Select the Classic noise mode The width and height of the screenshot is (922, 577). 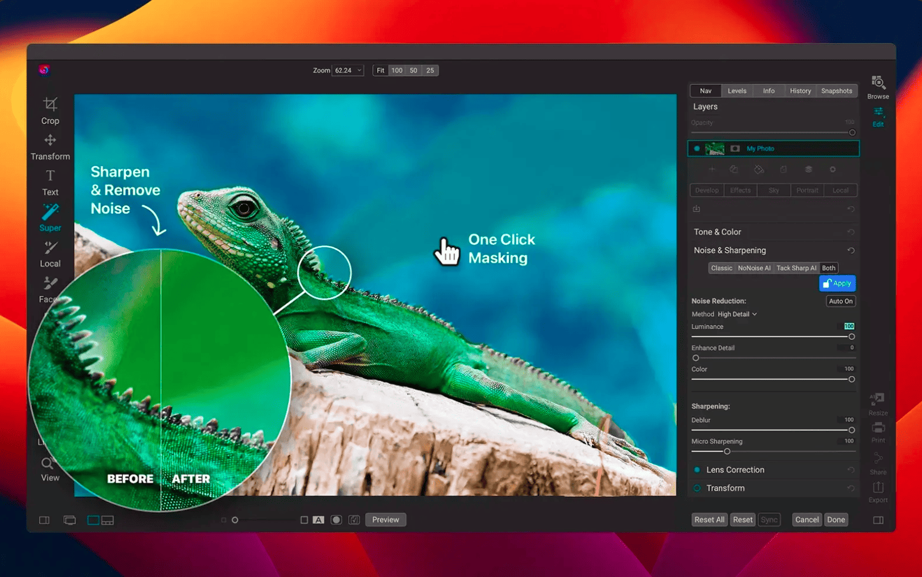(722, 268)
